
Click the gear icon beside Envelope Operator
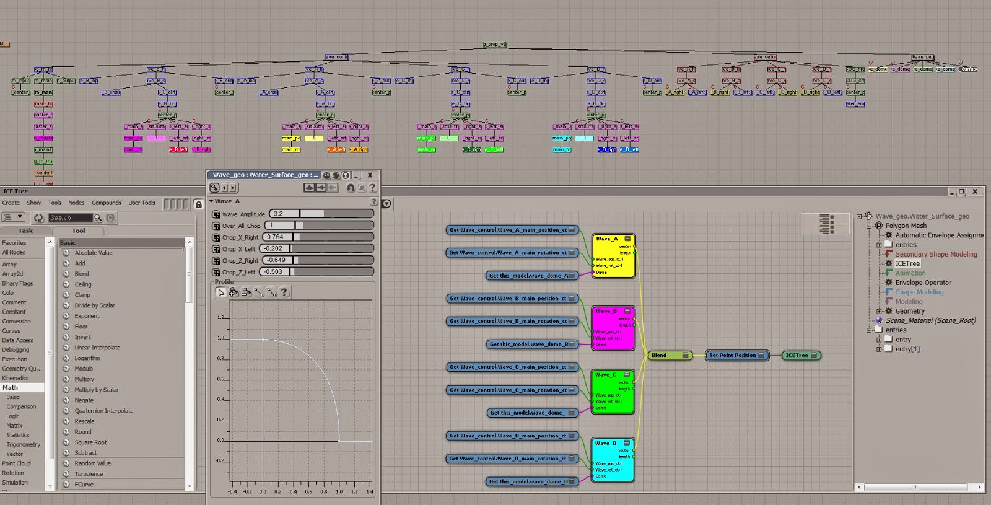pos(889,283)
